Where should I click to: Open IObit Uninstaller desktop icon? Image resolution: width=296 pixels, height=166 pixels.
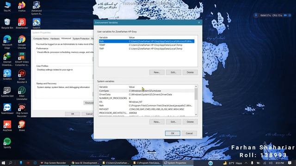[x=22, y=93]
